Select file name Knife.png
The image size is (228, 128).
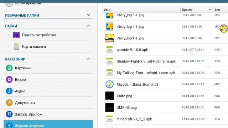[x=124, y=96]
